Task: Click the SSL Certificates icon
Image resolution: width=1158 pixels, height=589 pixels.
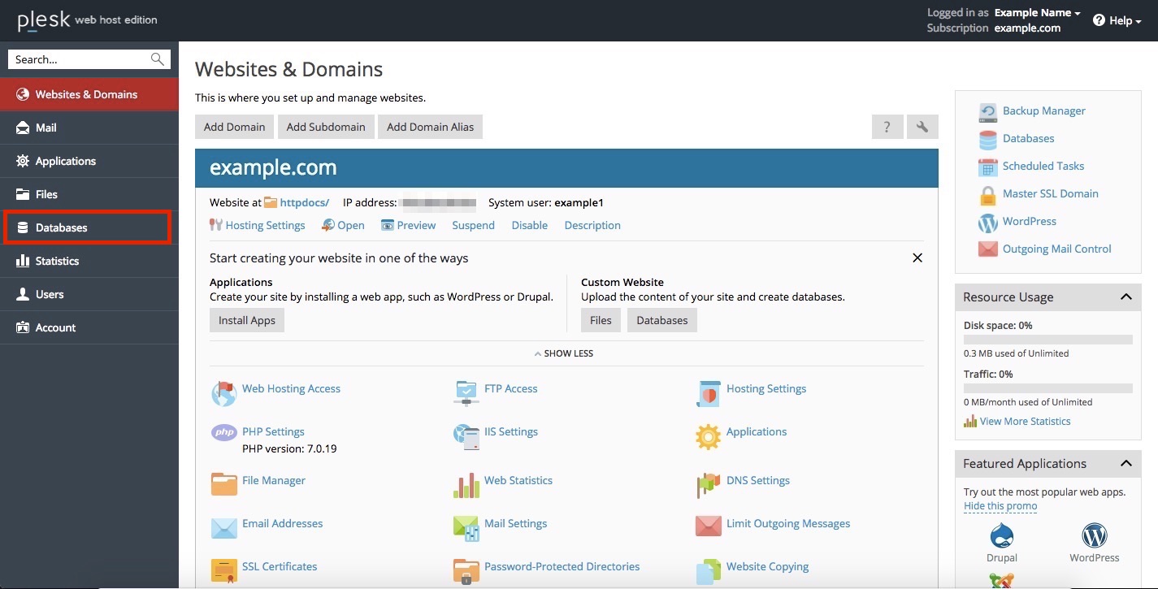Action: click(223, 570)
